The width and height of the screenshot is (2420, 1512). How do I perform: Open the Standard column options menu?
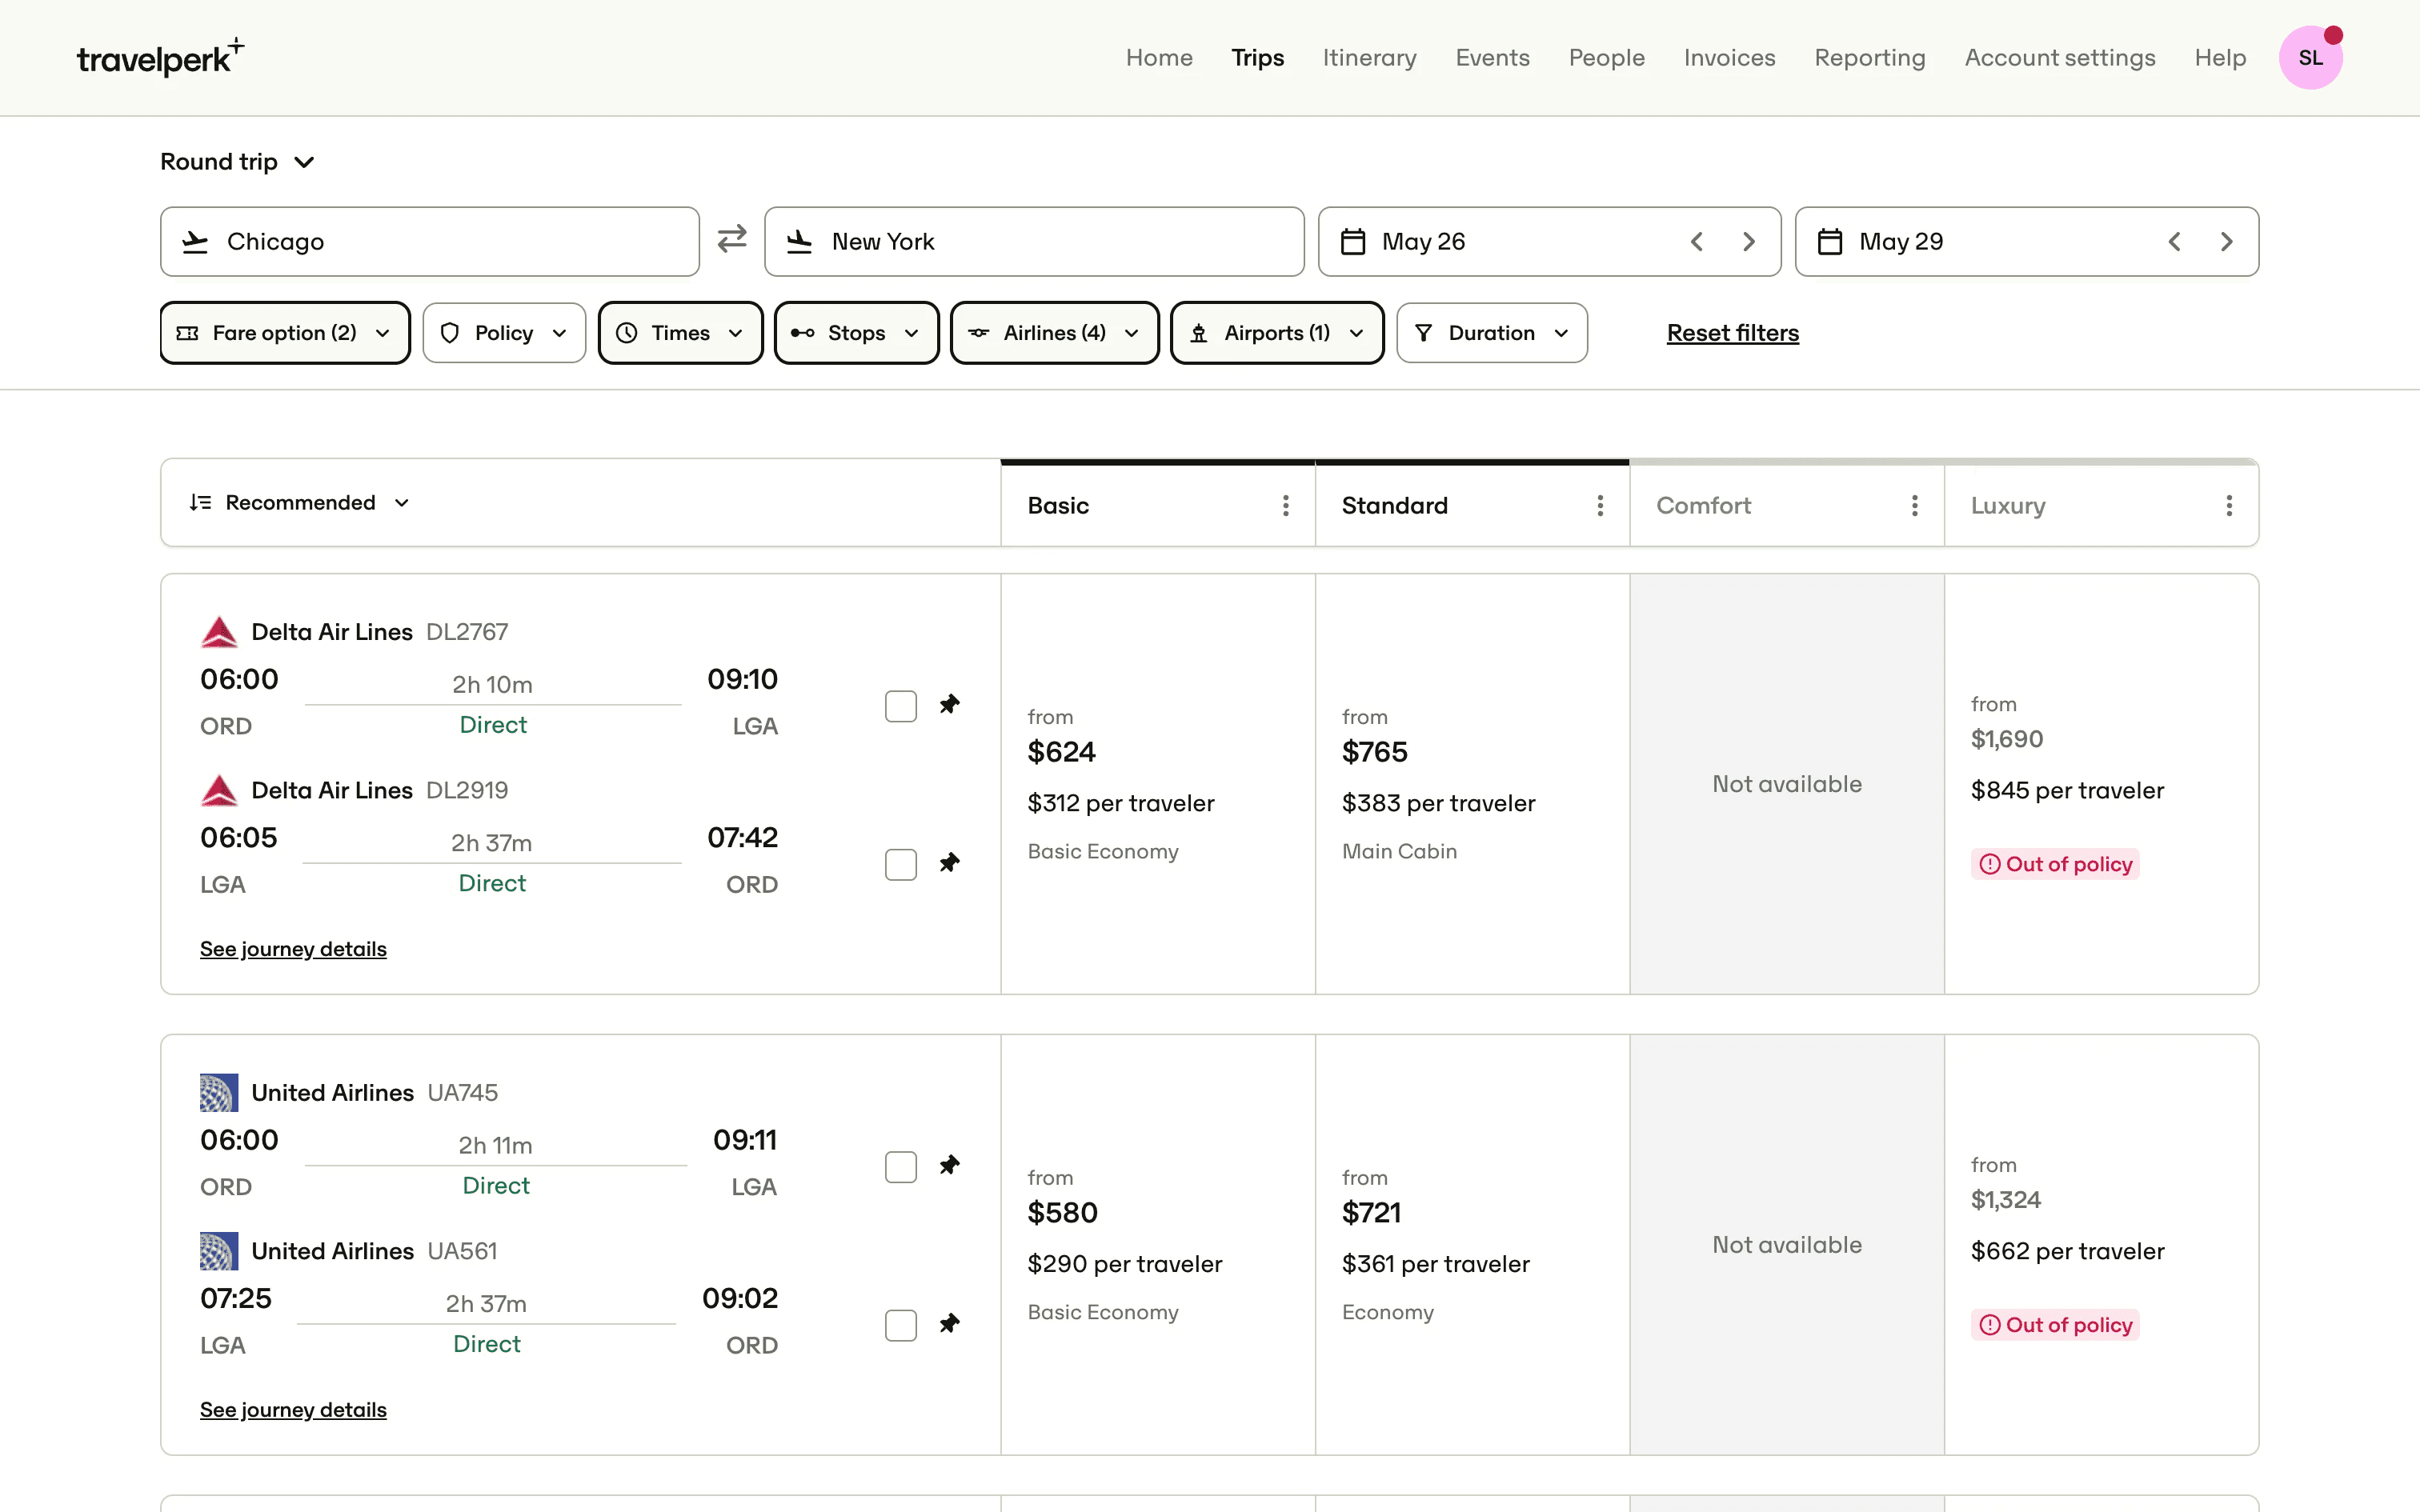point(1600,506)
